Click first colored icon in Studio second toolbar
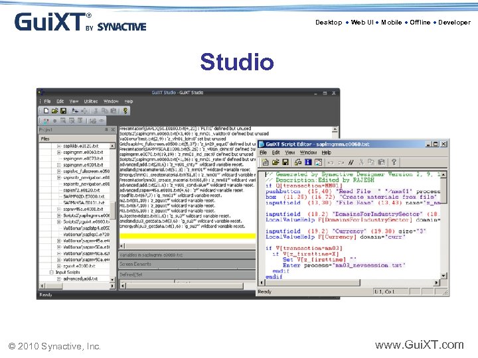The image size is (478, 358). pyautogui.click(x=46, y=121)
